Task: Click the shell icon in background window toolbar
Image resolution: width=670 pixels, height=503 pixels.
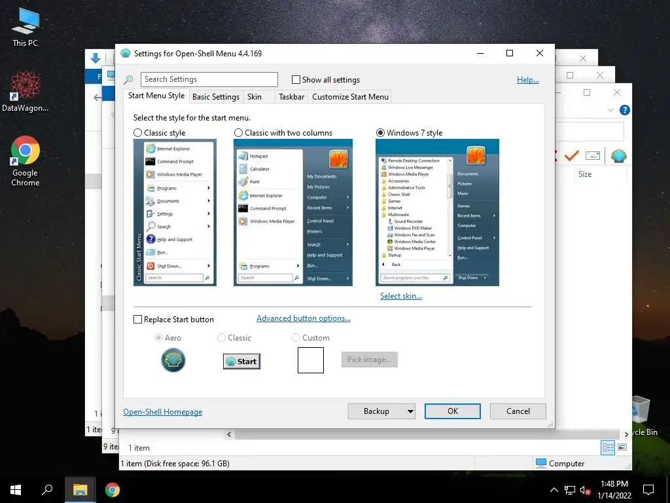Action: pos(618,156)
